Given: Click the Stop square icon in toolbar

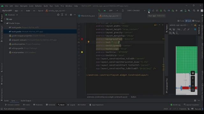Looking at the screenshot, I should coord(177,10).
